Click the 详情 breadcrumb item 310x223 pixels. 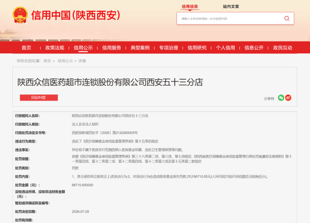pos(82,61)
